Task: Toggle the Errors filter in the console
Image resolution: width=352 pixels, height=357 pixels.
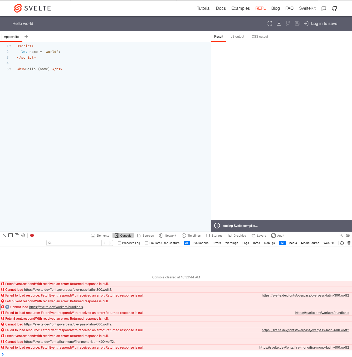Action: coord(217,243)
